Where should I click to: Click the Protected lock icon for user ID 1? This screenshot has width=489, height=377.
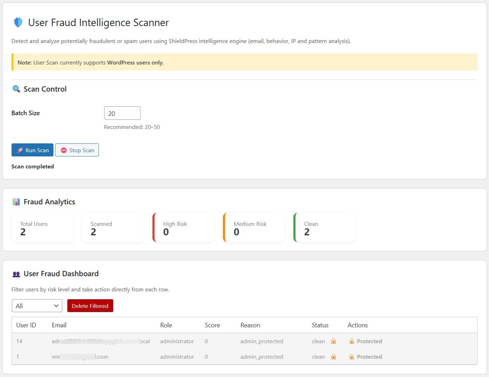coord(351,357)
